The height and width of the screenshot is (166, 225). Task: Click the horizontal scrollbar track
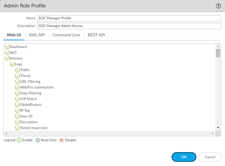[109, 133]
